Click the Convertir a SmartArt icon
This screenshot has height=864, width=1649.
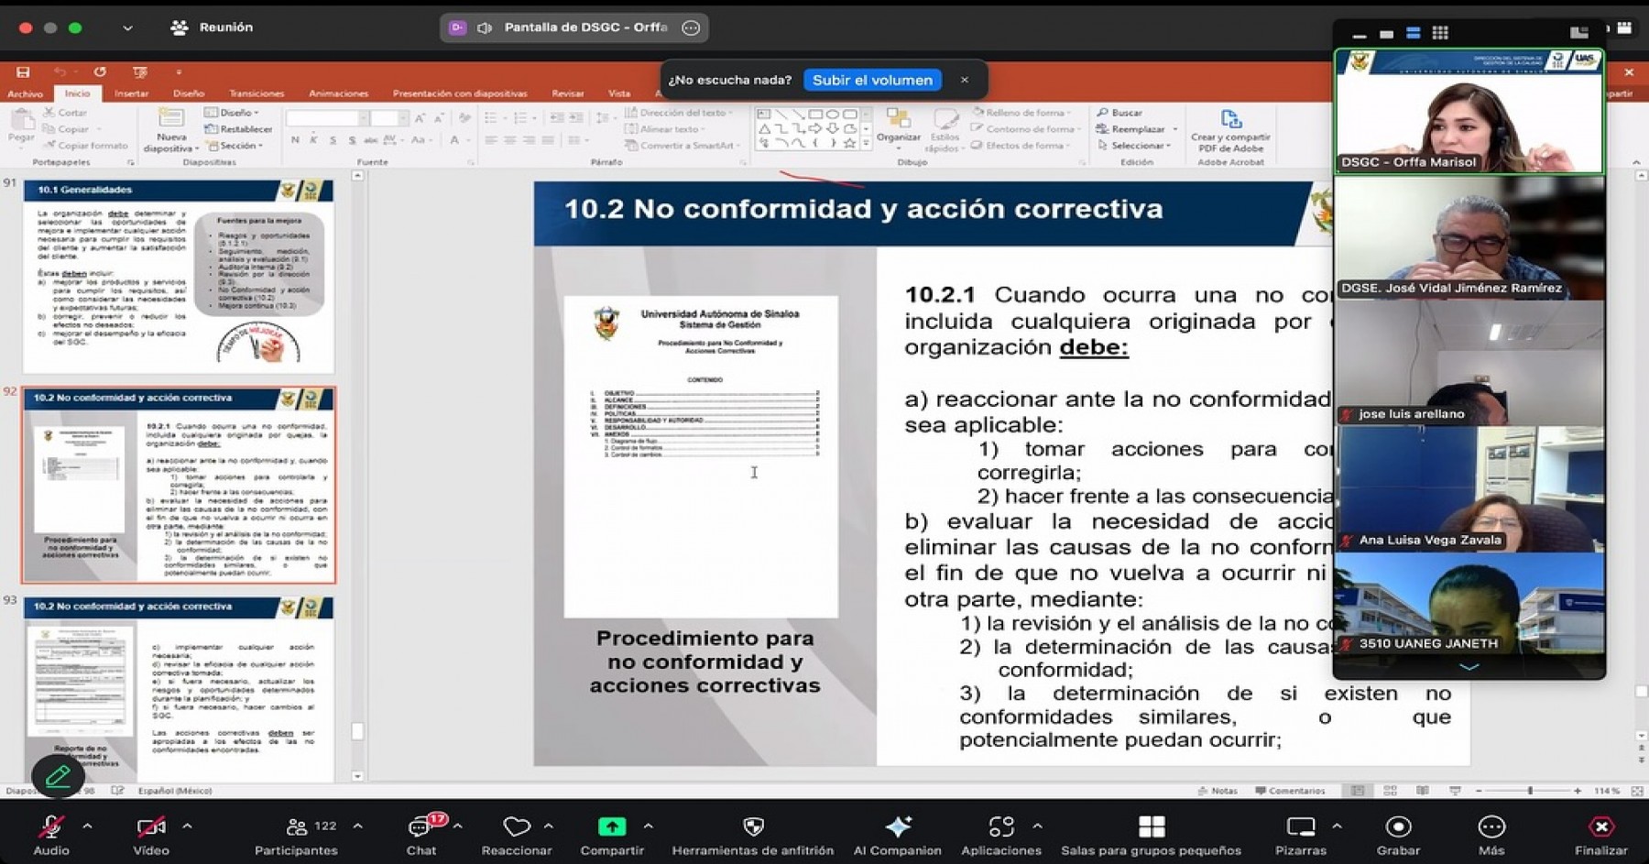634,144
